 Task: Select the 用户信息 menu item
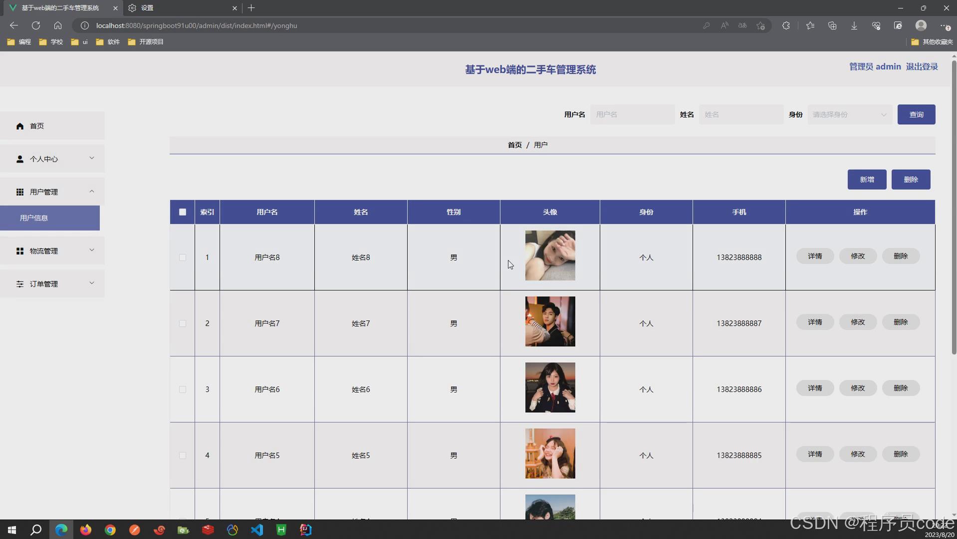(x=34, y=218)
